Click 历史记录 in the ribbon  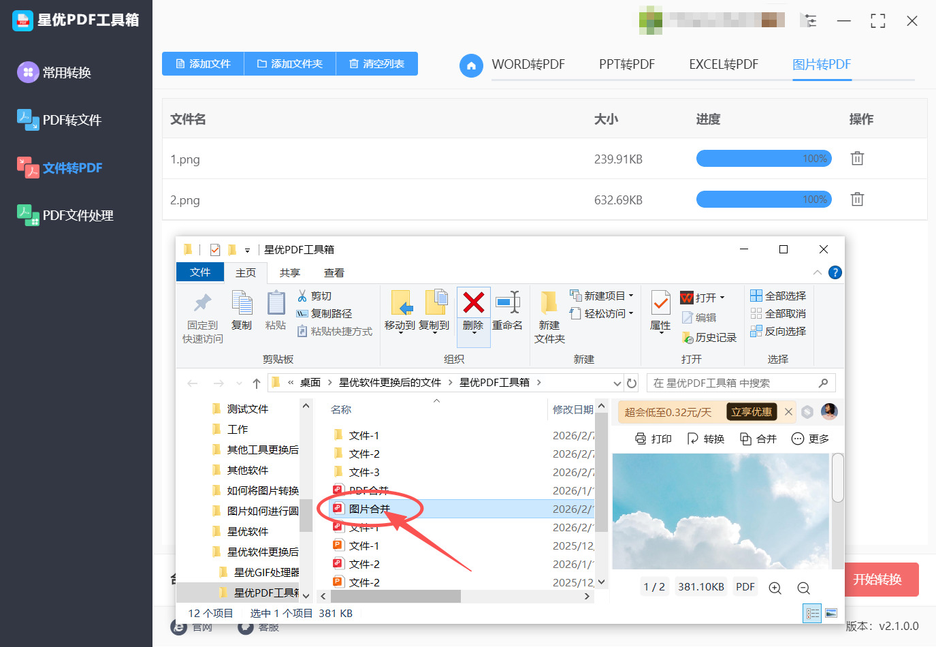pyautogui.click(x=709, y=338)
